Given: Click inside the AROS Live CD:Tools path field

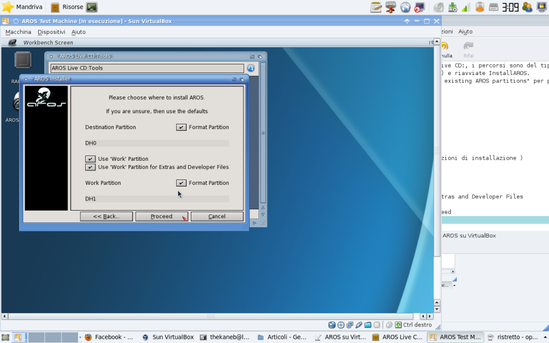Looking at the screenshot, I should (145, 68).
